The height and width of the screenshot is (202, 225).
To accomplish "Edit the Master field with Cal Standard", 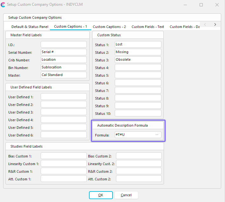I will 64,75.
